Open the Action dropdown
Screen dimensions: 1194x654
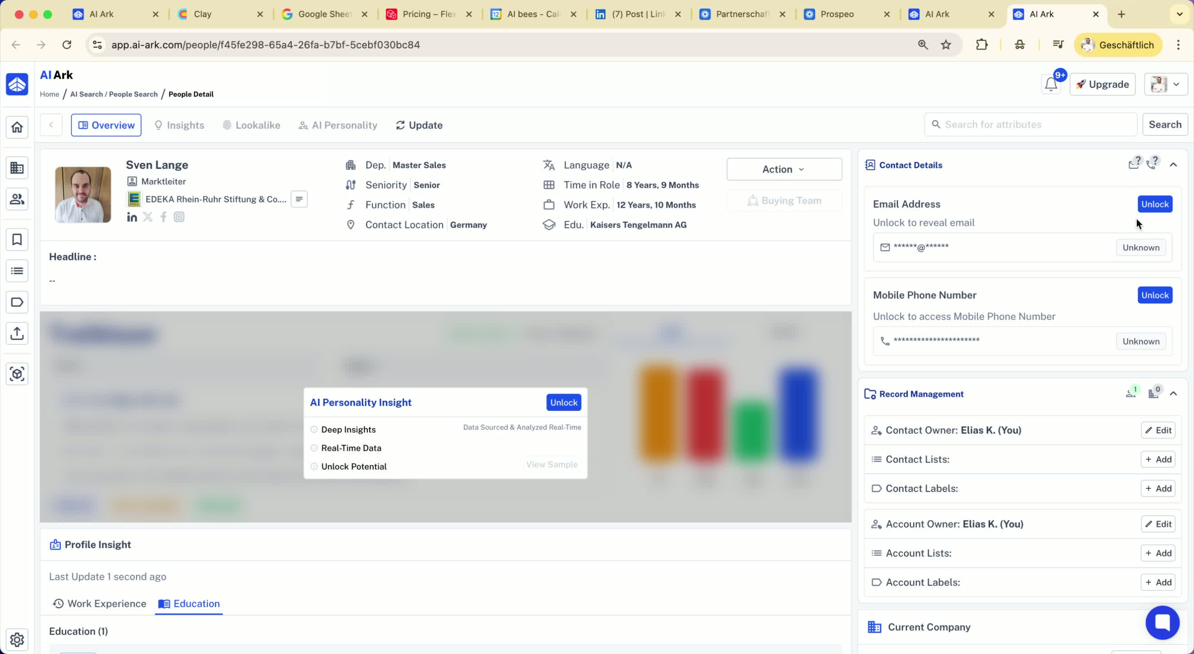[784, 169]
